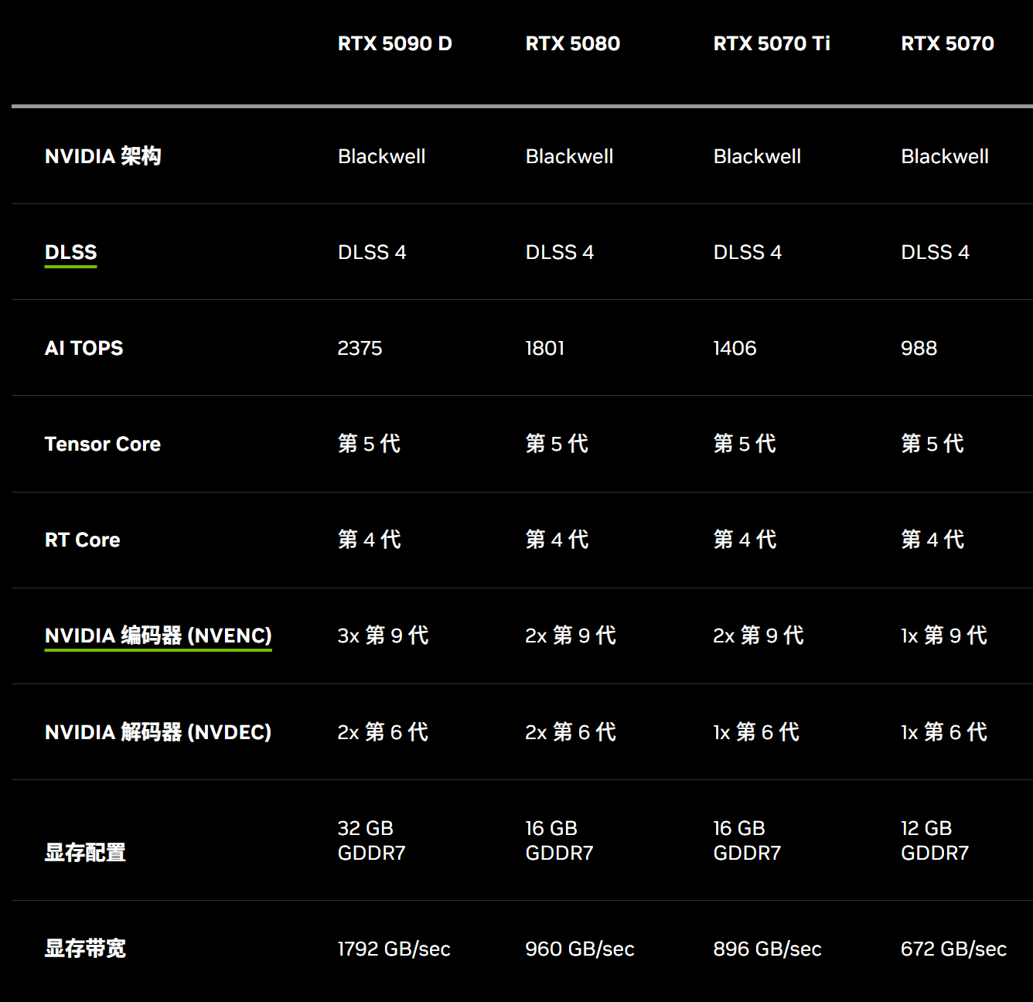Open the NVIDIA 编码器 (NVENC) link
Image resolution: width=1033 pixels, height=1002 pixels.
pos(159,636)
